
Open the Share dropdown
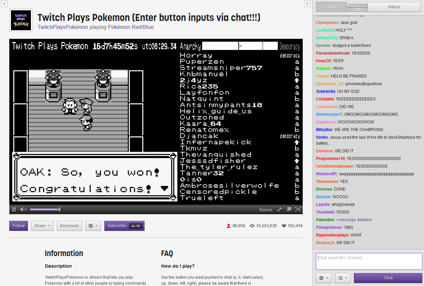pyautogui.click(x=42, y=226)
